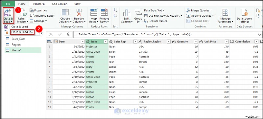The height and width of the screenshot is (119, 263).
Task: Switch to the Home tab
Action: coord(22,4)
